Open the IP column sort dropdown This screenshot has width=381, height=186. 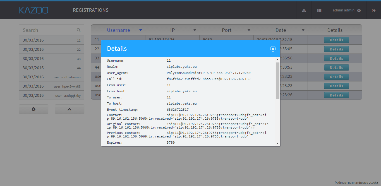pyautogui.click(x=195, y=30)
